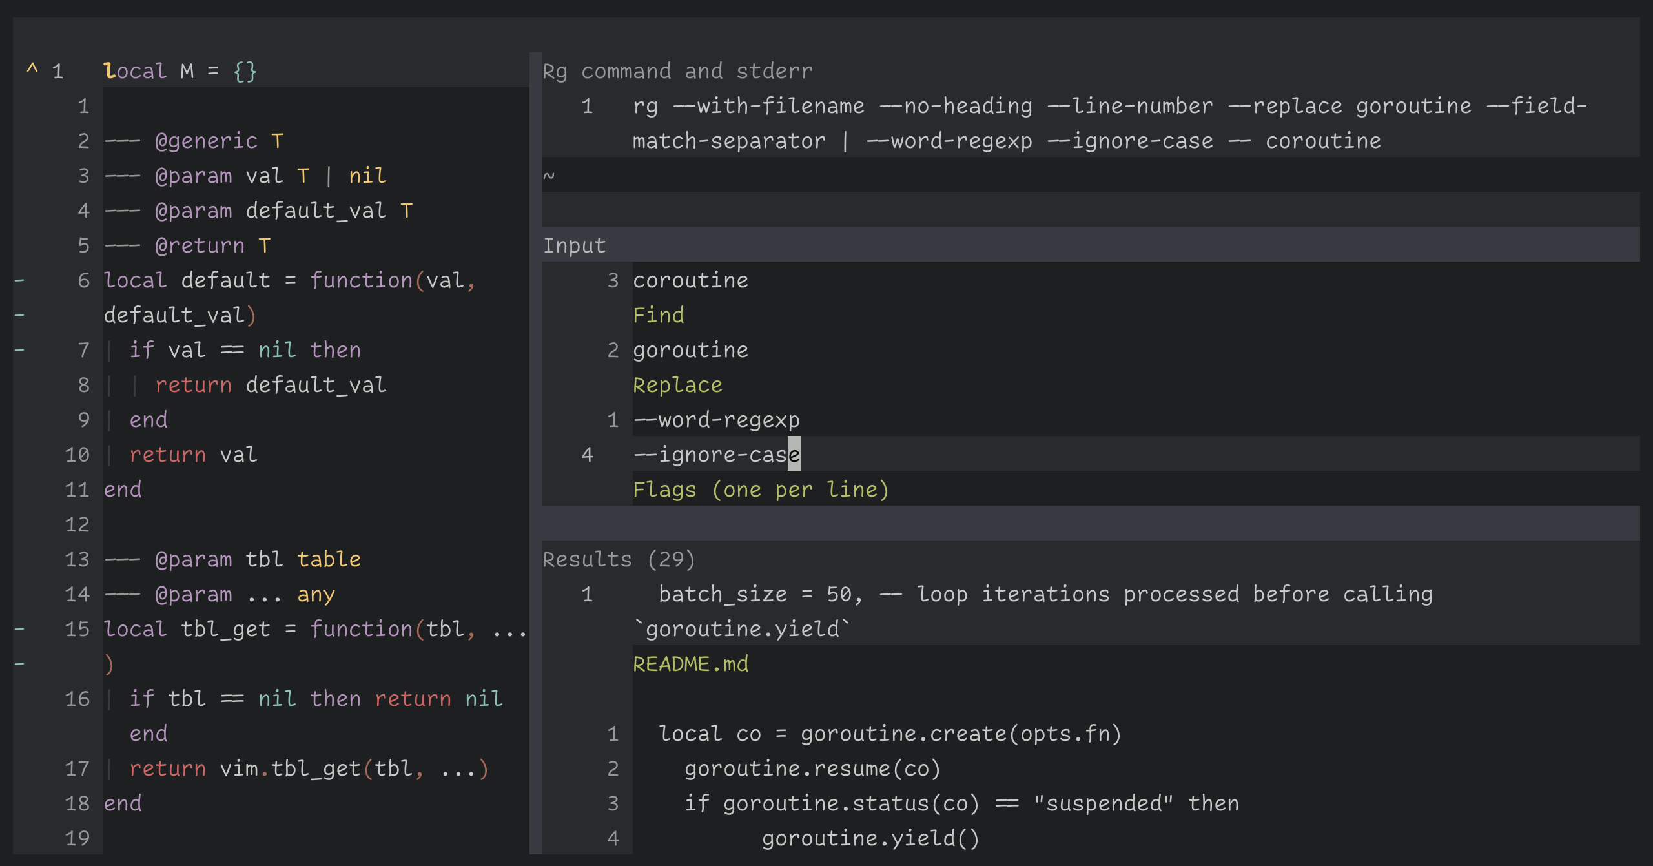Click 'local M = {}' code line

(x=181, y=71)
